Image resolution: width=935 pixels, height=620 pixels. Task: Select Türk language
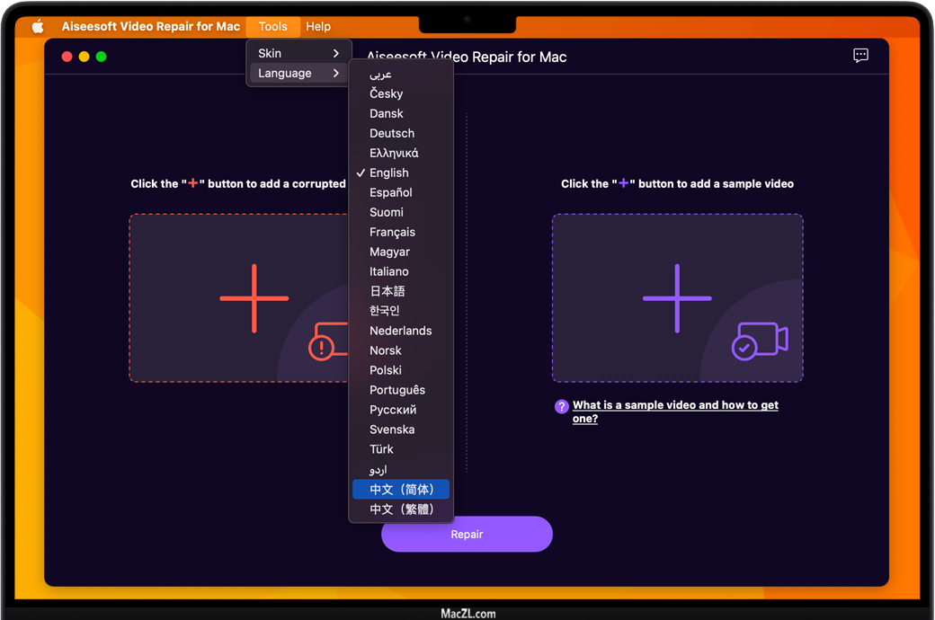(401, 449)
